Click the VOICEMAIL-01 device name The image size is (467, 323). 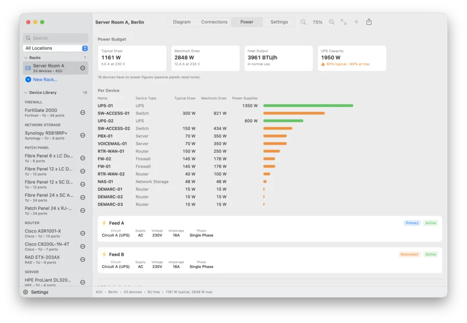click(112, 144)
